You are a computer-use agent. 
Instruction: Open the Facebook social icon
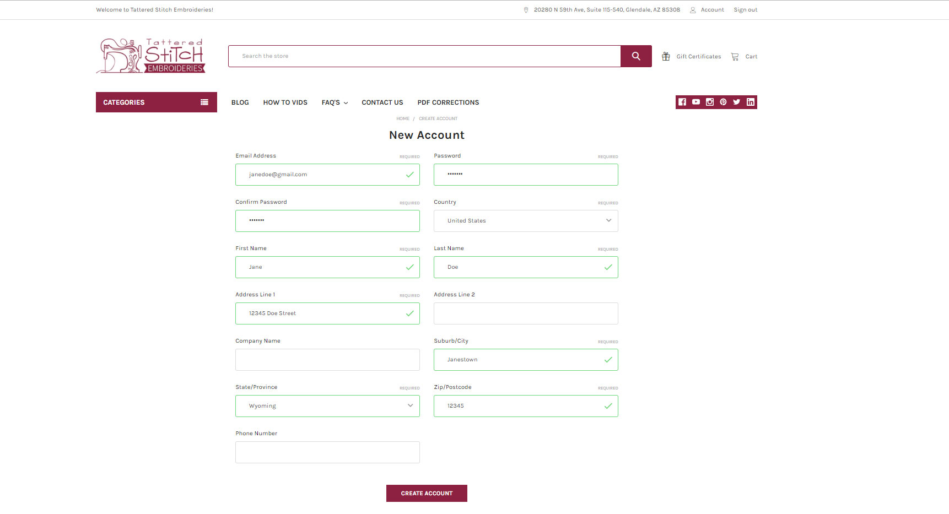[x=682, y=102]
